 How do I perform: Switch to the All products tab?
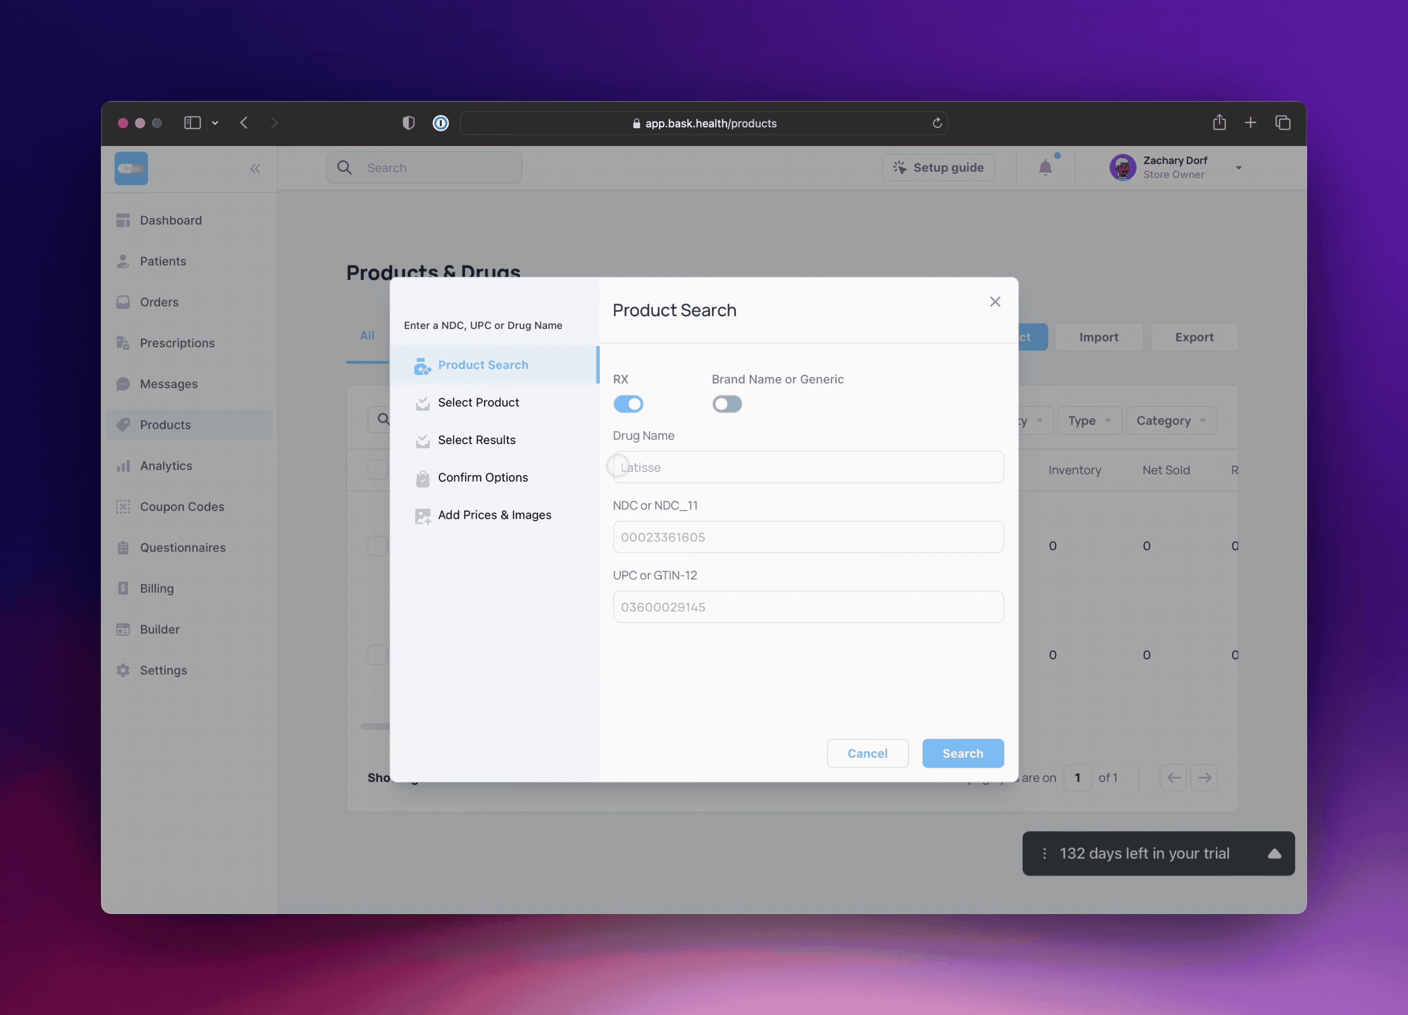(367, 336)
